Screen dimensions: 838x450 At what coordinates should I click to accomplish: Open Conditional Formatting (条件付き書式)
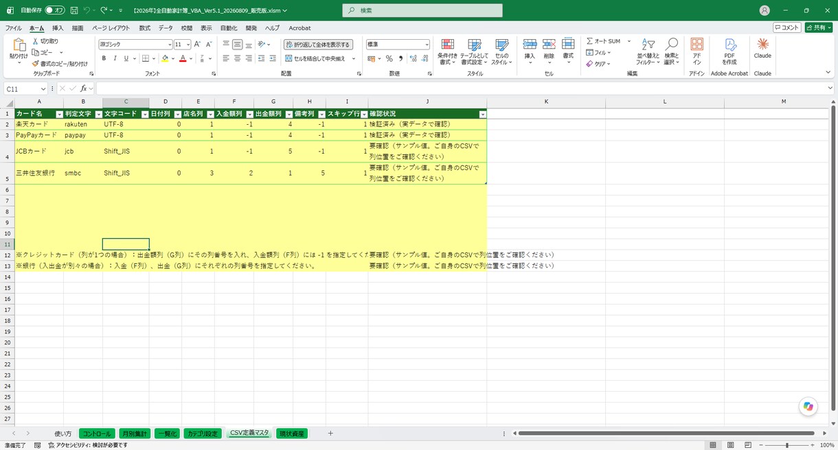pyautogui.click(x=447, y=51)
